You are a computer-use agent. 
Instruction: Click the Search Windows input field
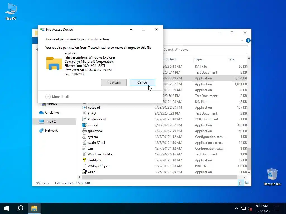205,50
